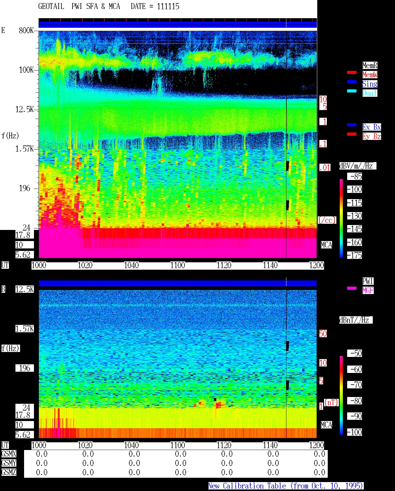Click the 1100 UT label under E panel
395x491 pixels.
[178, 265]
